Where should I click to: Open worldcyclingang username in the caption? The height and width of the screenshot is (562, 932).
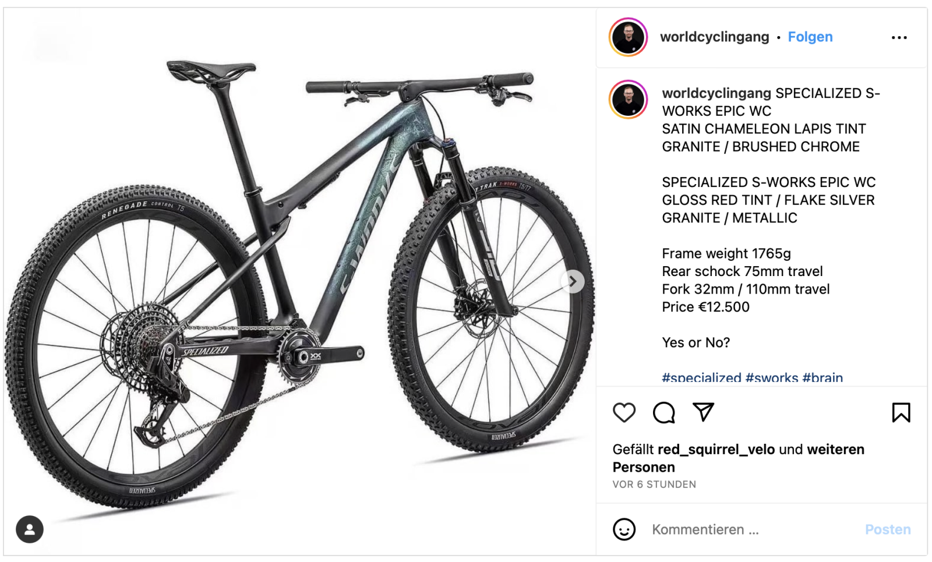[x=716, y=93]
